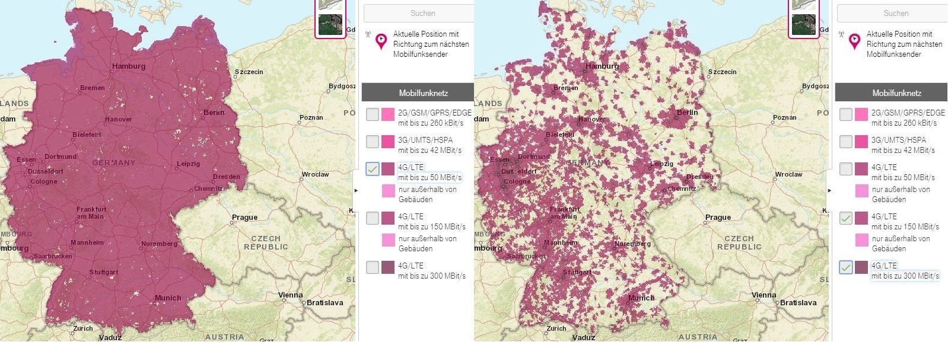The image size is (948, 342).
Task: Collapse left side panel with small arrow
Action: 356,190
